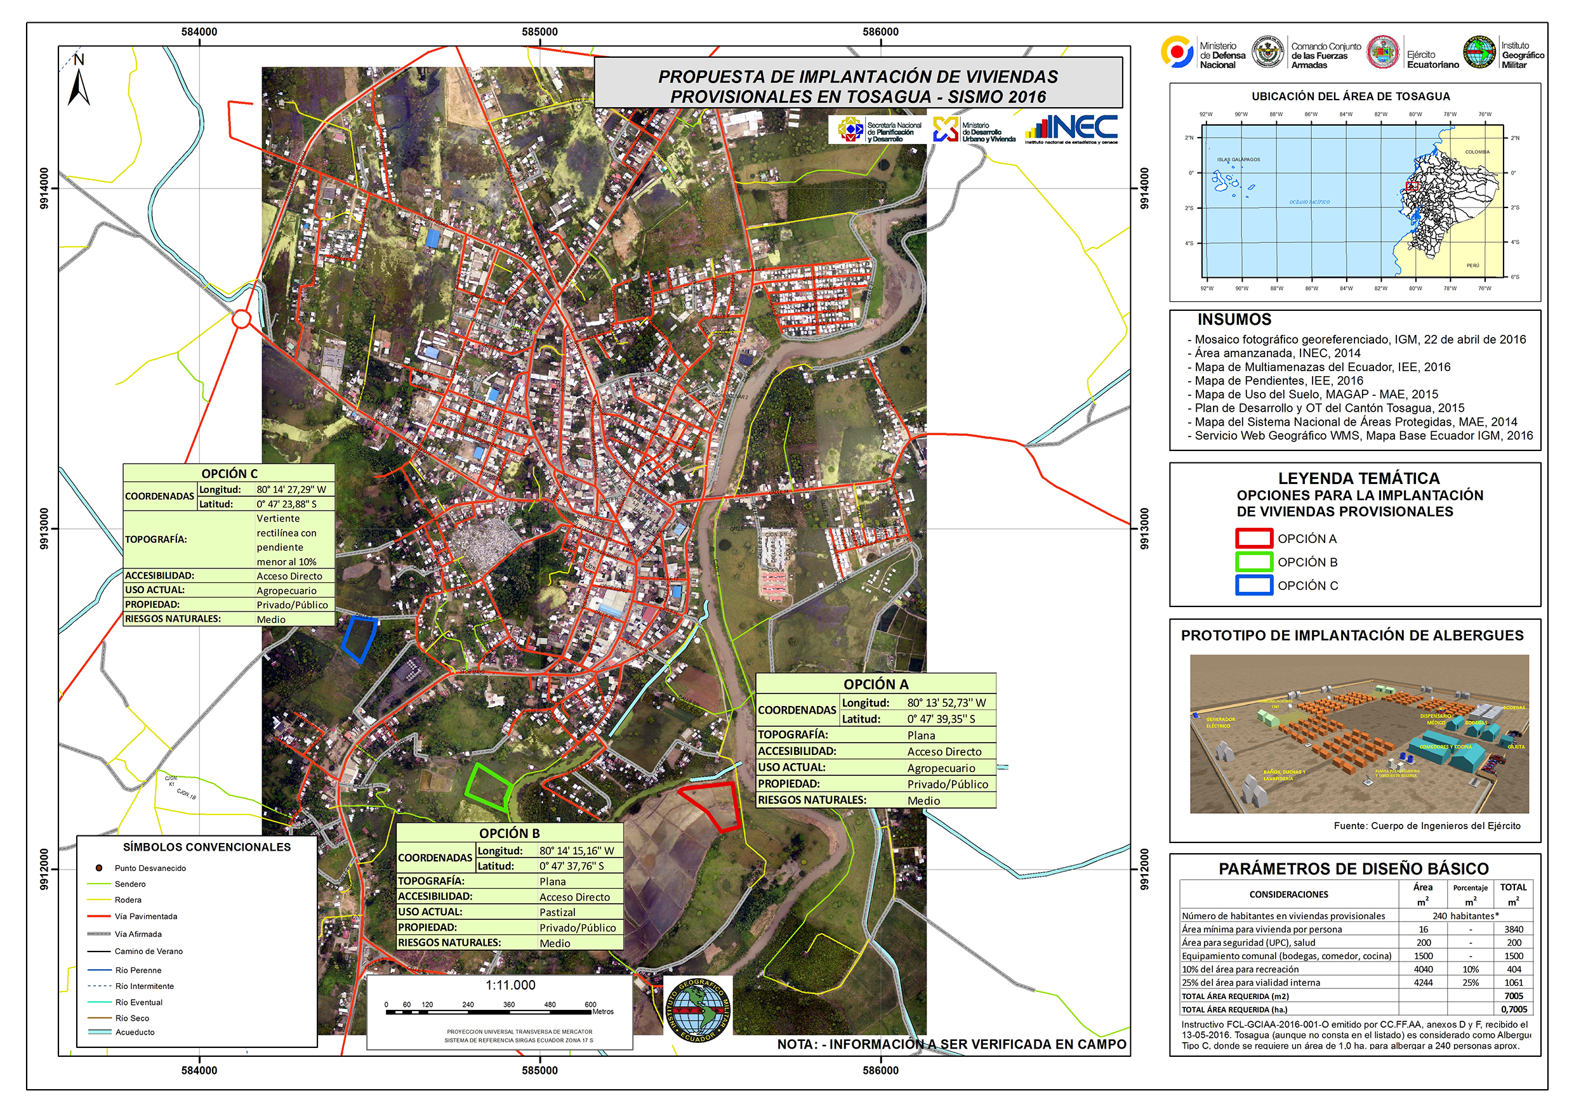The image size is (1574, 1112).
Task: Click the Ministerio de Defensa Nacional logo
Action: (x=1177, y=52)
